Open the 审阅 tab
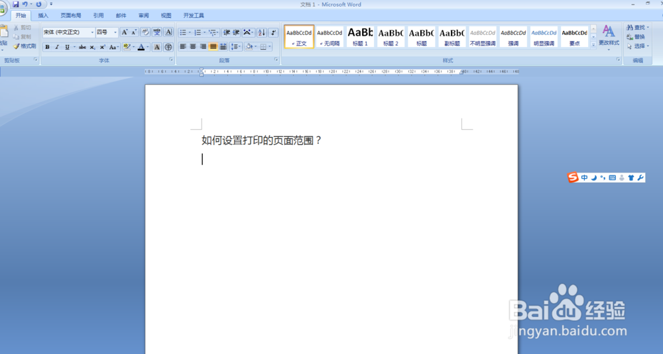The width and height of the screenshot is (663, 354). 143,16
